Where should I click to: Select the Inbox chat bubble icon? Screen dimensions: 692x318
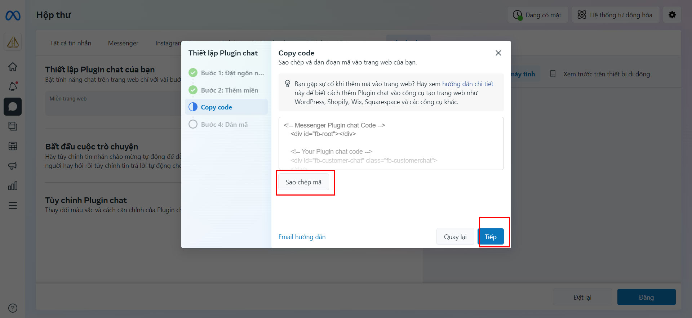pos(13,107)
